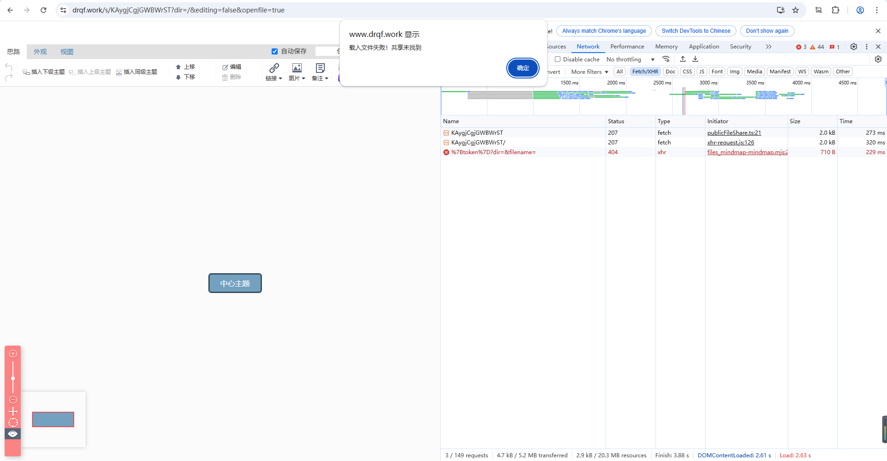Toggle the Doc filter chip

coord(670,72)
